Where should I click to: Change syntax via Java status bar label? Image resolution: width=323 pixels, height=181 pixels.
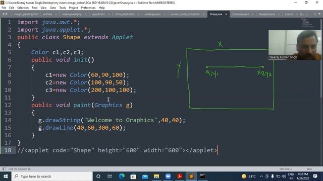pos(309,169)
